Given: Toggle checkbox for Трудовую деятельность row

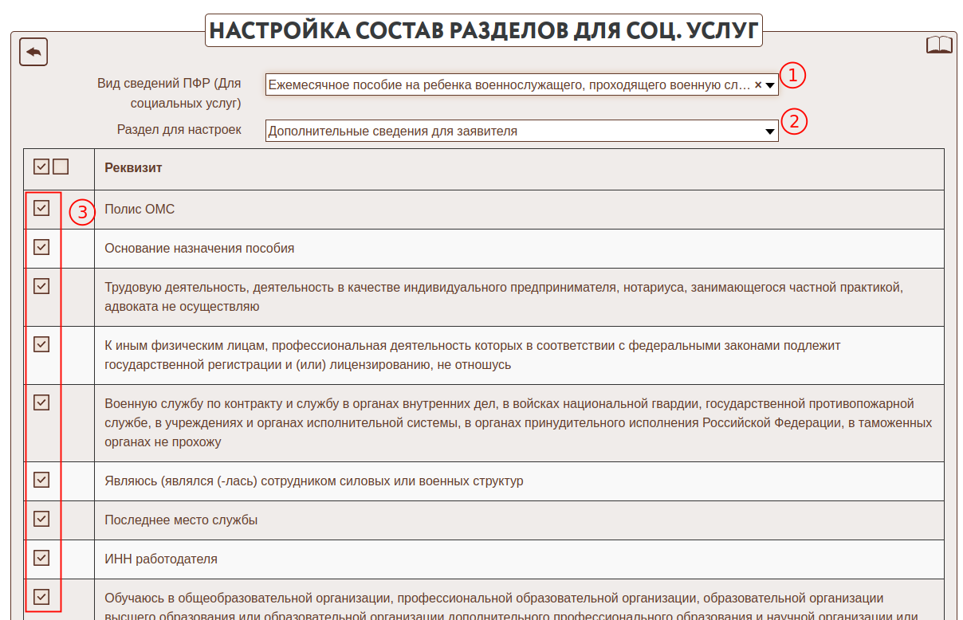Looking at the screenshot, I should click(41, 286).
